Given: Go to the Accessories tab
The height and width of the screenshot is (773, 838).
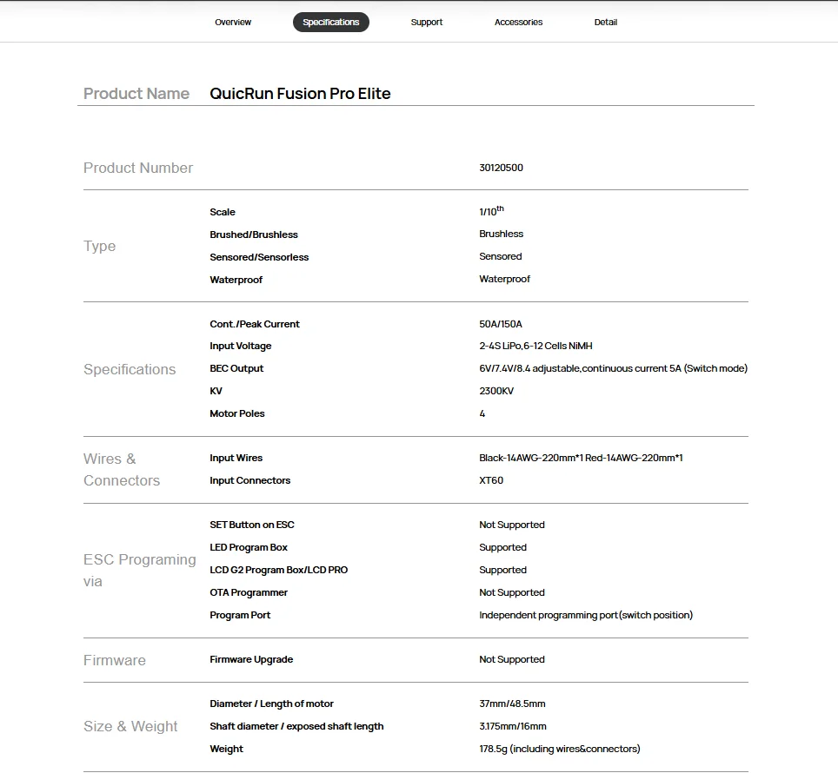Looking at the screenshot, I should [x=518, y=23].
